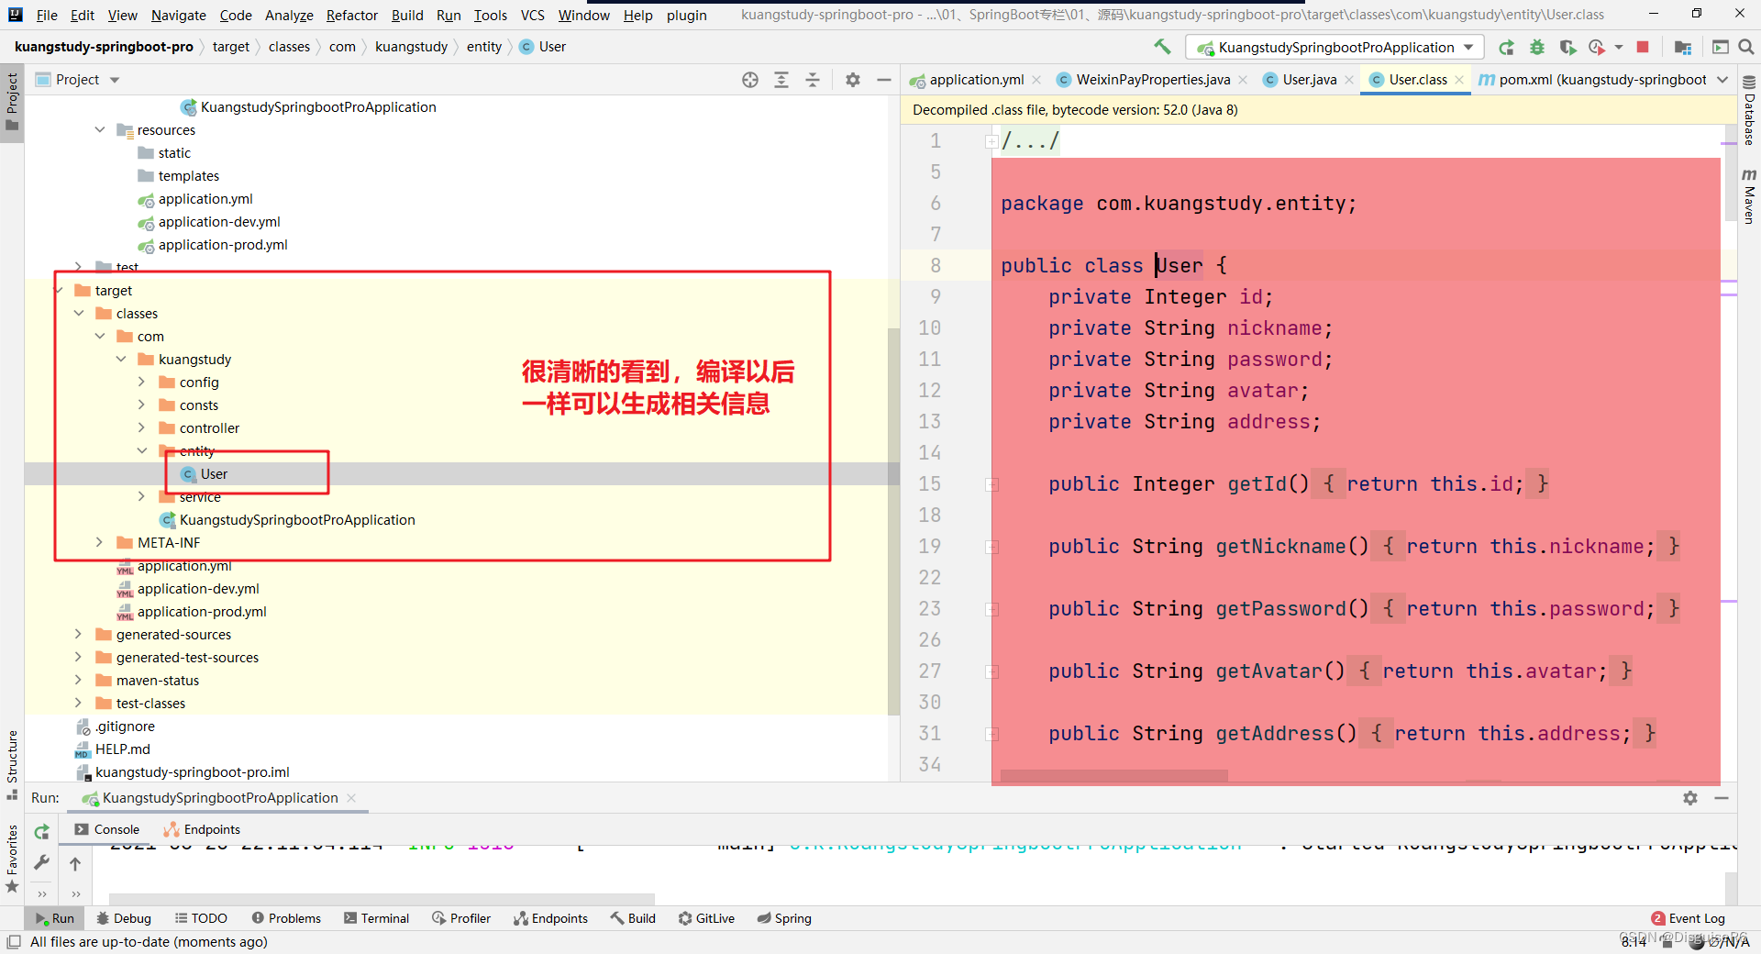
Task: Open the Database side tool window
Action: point(1749,111)
